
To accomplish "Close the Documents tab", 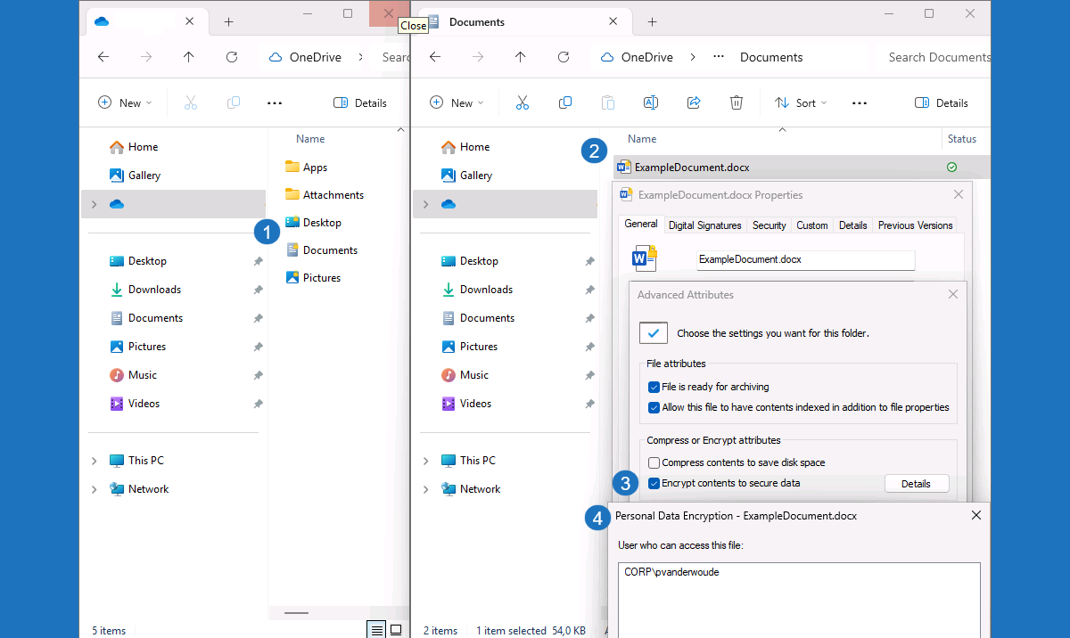I will 613,21.
